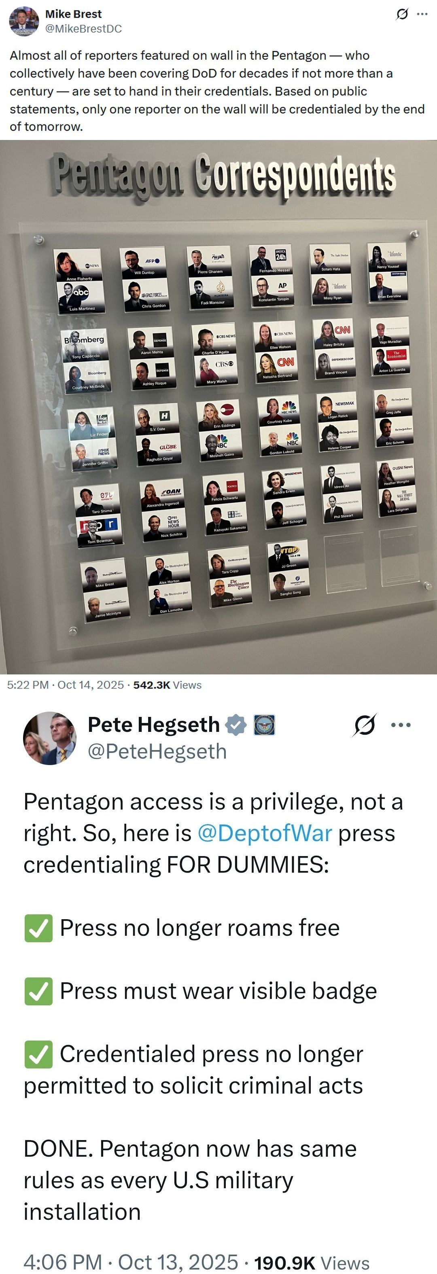The height and width of the screenshot is (1274, 437).
Task: Open the Pentagon Correspondents wall photo
Action: point(218,407)
